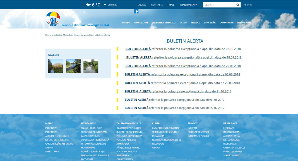This screenshot has width=298, height=161.
Task: Open the SERVICII main menu
Action: coord(195,22)
